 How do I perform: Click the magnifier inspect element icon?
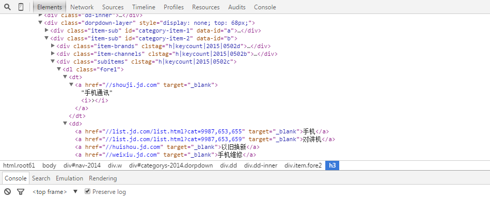pyautogui.click(x=8, y=7)
